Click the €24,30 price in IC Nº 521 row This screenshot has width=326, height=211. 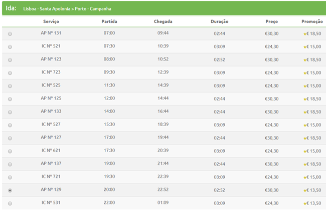pos(271,46)
